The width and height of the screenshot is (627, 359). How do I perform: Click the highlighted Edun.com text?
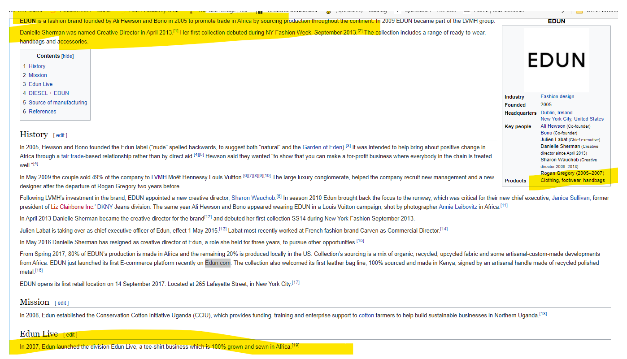pos(218,263)
